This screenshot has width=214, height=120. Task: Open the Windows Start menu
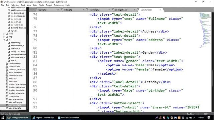3,118
